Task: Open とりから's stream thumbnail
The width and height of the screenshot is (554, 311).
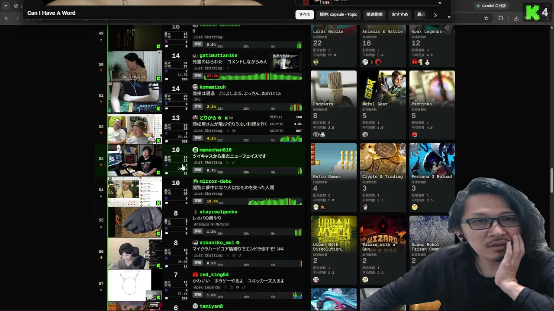Action: click(135, 129)
